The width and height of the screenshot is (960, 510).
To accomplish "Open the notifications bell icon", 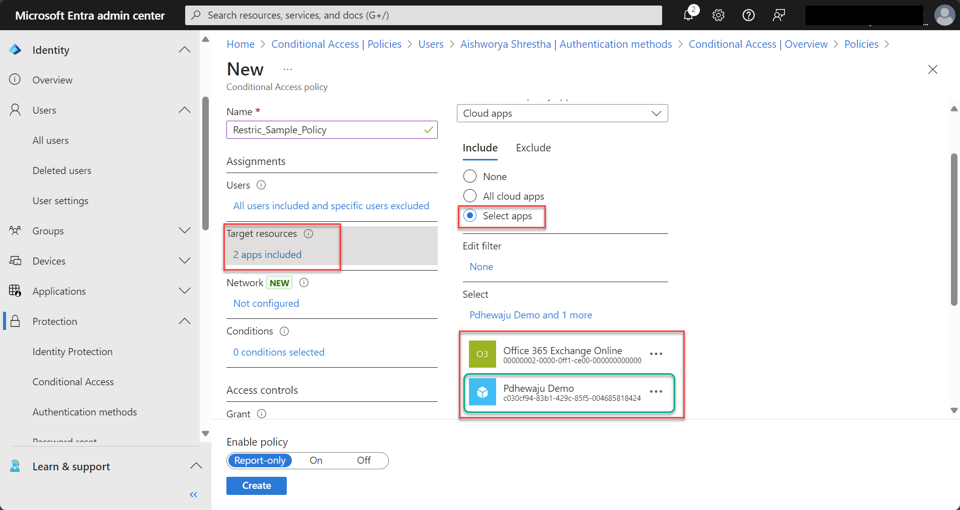I will [x=688, y=15].
